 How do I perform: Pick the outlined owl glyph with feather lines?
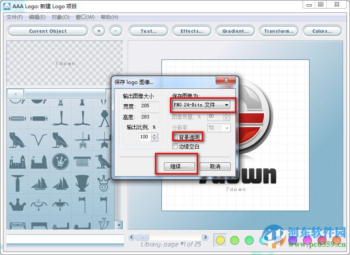17,140
